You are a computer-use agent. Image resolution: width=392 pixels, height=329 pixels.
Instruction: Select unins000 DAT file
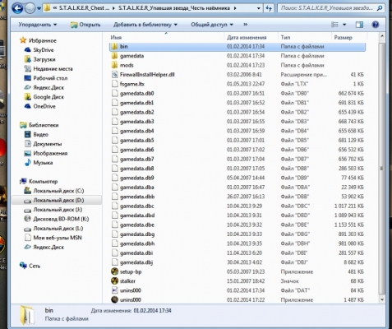pos(238,290)
